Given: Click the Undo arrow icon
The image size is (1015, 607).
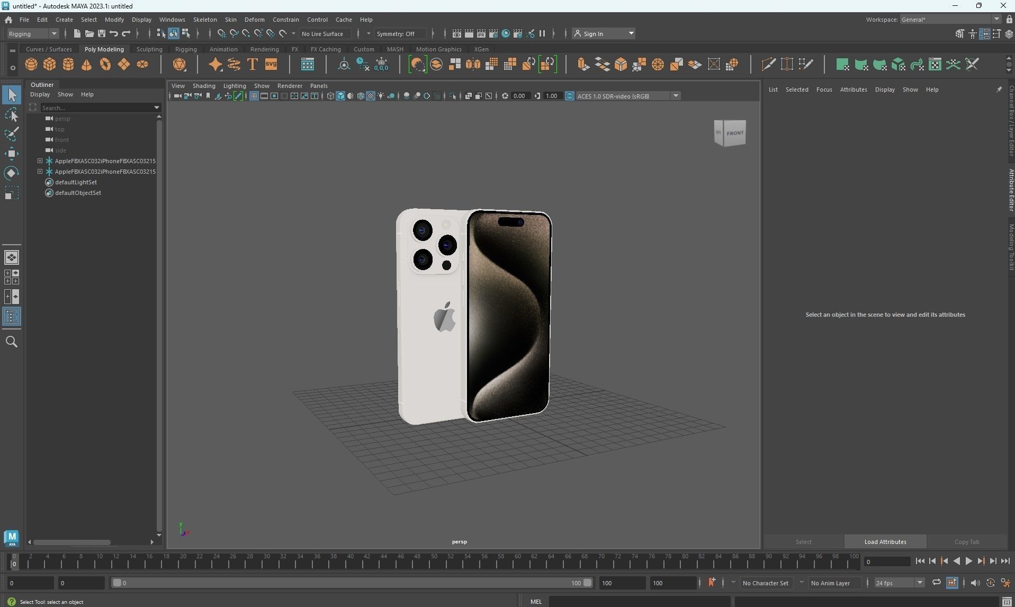Looking at the screenshot, I should (x=114, y=33).
